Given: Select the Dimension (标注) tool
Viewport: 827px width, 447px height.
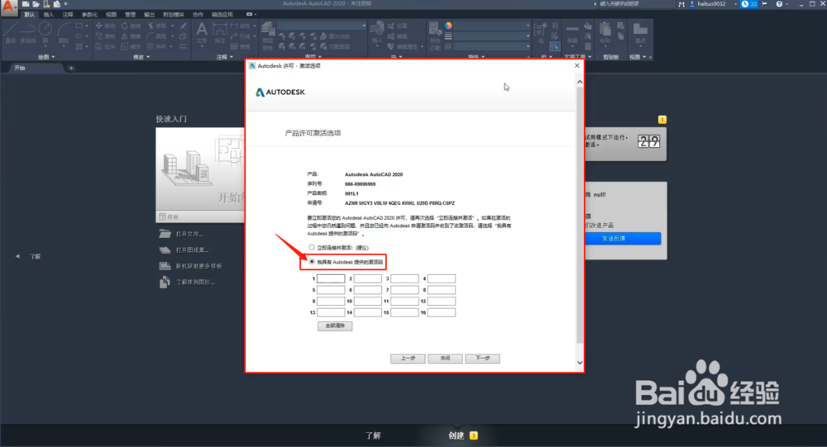Looking at the screenshot, I should [x=220, y=33].
